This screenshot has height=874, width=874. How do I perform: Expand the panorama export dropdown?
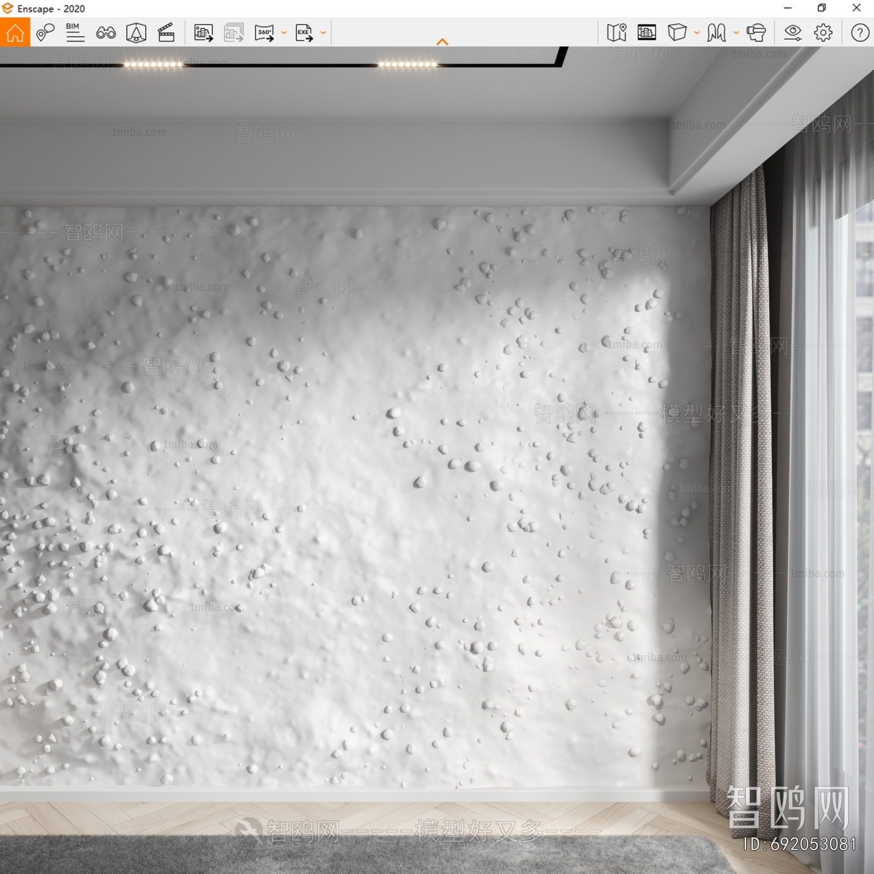click(x=284, y=33)
